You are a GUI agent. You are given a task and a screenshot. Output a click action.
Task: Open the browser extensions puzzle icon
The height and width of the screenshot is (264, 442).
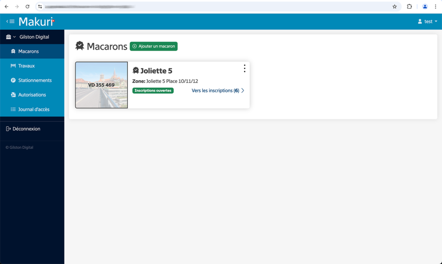click(409, 6)
